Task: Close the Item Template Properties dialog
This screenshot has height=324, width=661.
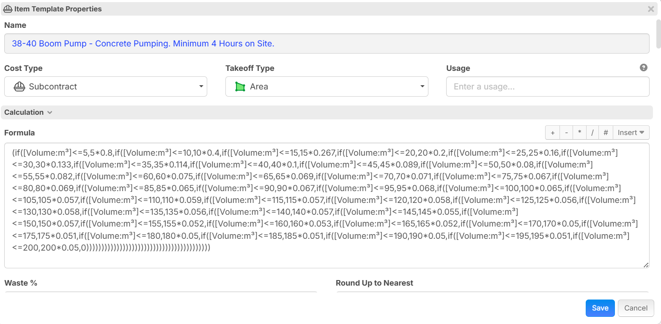Action: (x=651, y=9)
